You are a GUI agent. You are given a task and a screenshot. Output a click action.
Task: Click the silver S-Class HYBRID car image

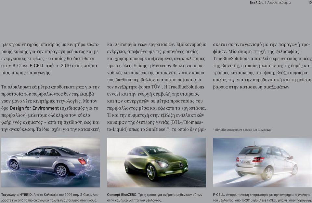[x=51, y=162]
